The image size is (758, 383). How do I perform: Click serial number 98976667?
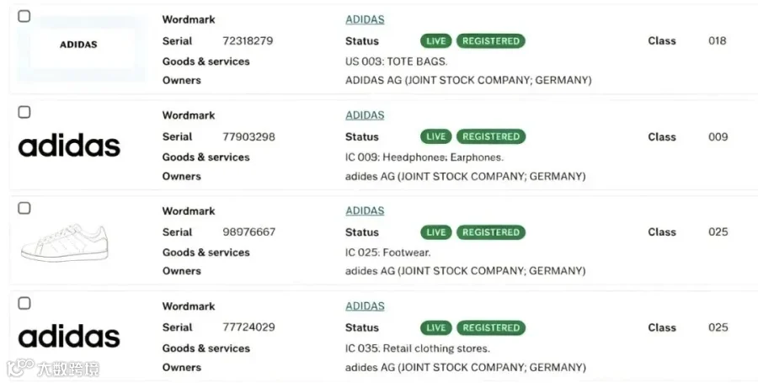tap(249, 231)
